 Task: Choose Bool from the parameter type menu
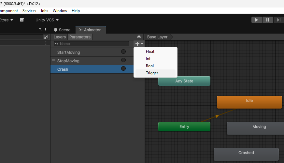click(155, 66)
